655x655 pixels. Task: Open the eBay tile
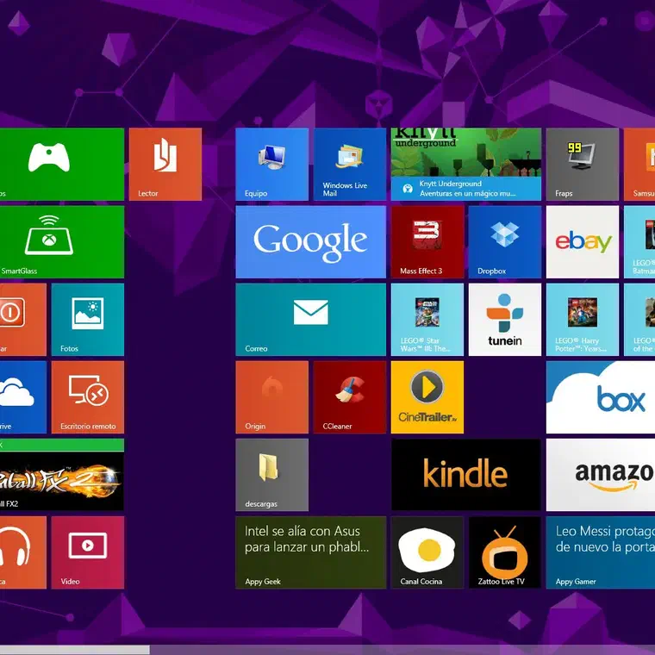point(583,242)
